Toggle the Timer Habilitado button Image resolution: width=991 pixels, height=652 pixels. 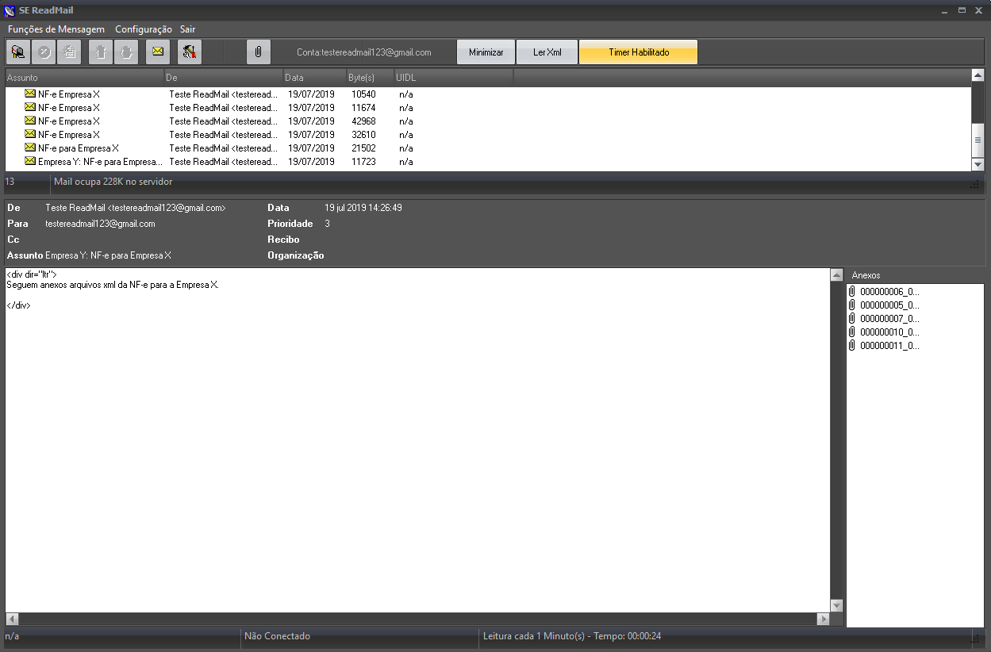pos(638,52)
